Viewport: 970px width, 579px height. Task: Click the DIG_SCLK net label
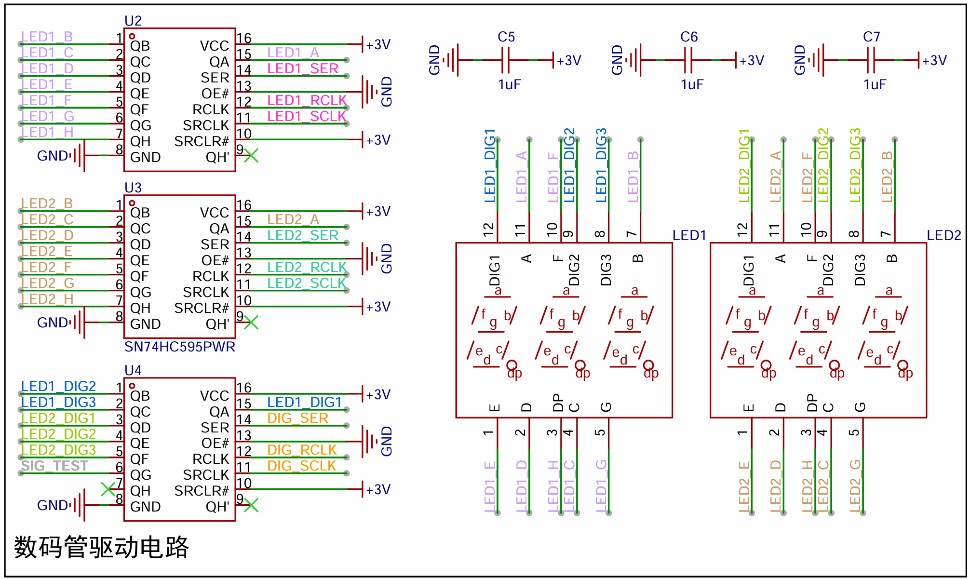[x=302, y=466]
